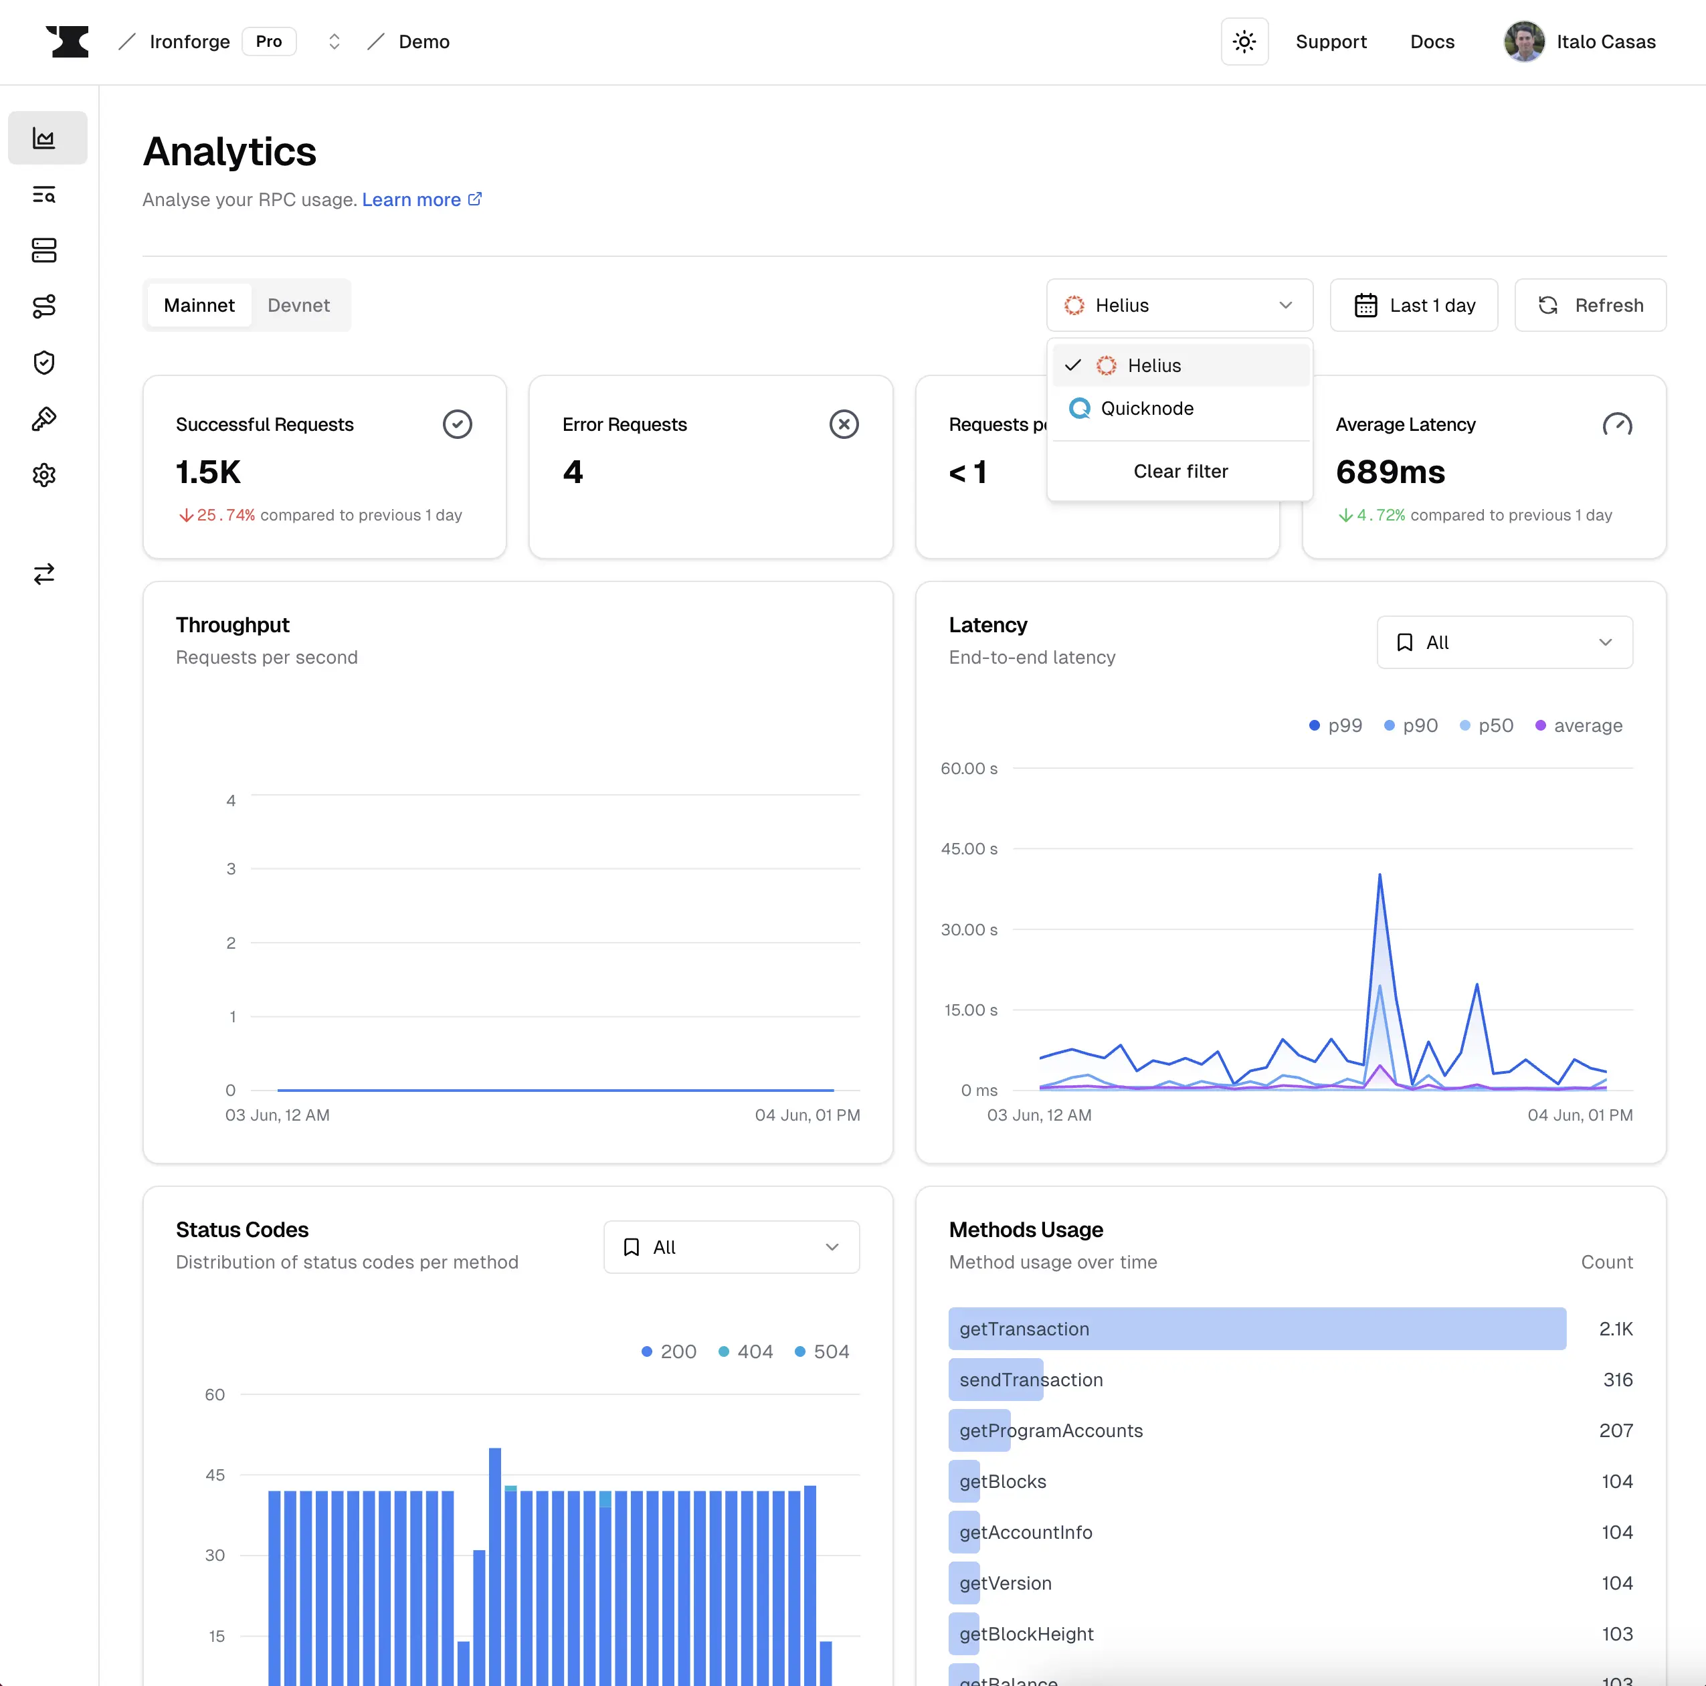Click the transfer arrows icon in sidebar
1706x1686 pixels.
[44, 574]
